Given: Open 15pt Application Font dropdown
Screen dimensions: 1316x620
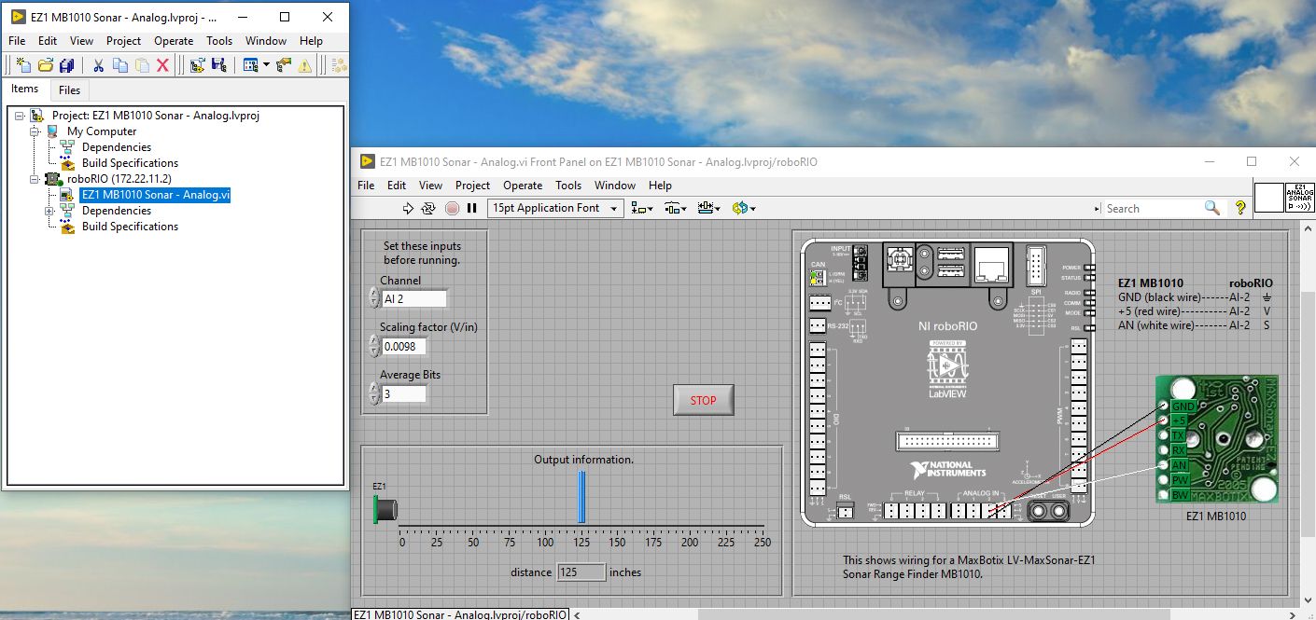Looking at the screenshot, I should (x=555, y=208).
